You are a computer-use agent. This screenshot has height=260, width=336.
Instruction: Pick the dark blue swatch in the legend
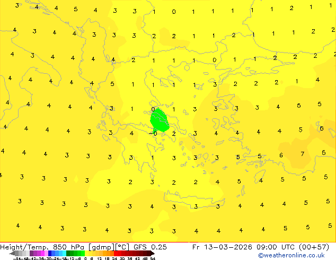click(x=50, y=253)
